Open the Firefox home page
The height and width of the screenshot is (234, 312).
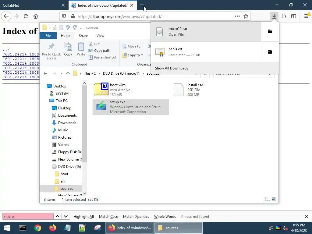pos(36,16)
